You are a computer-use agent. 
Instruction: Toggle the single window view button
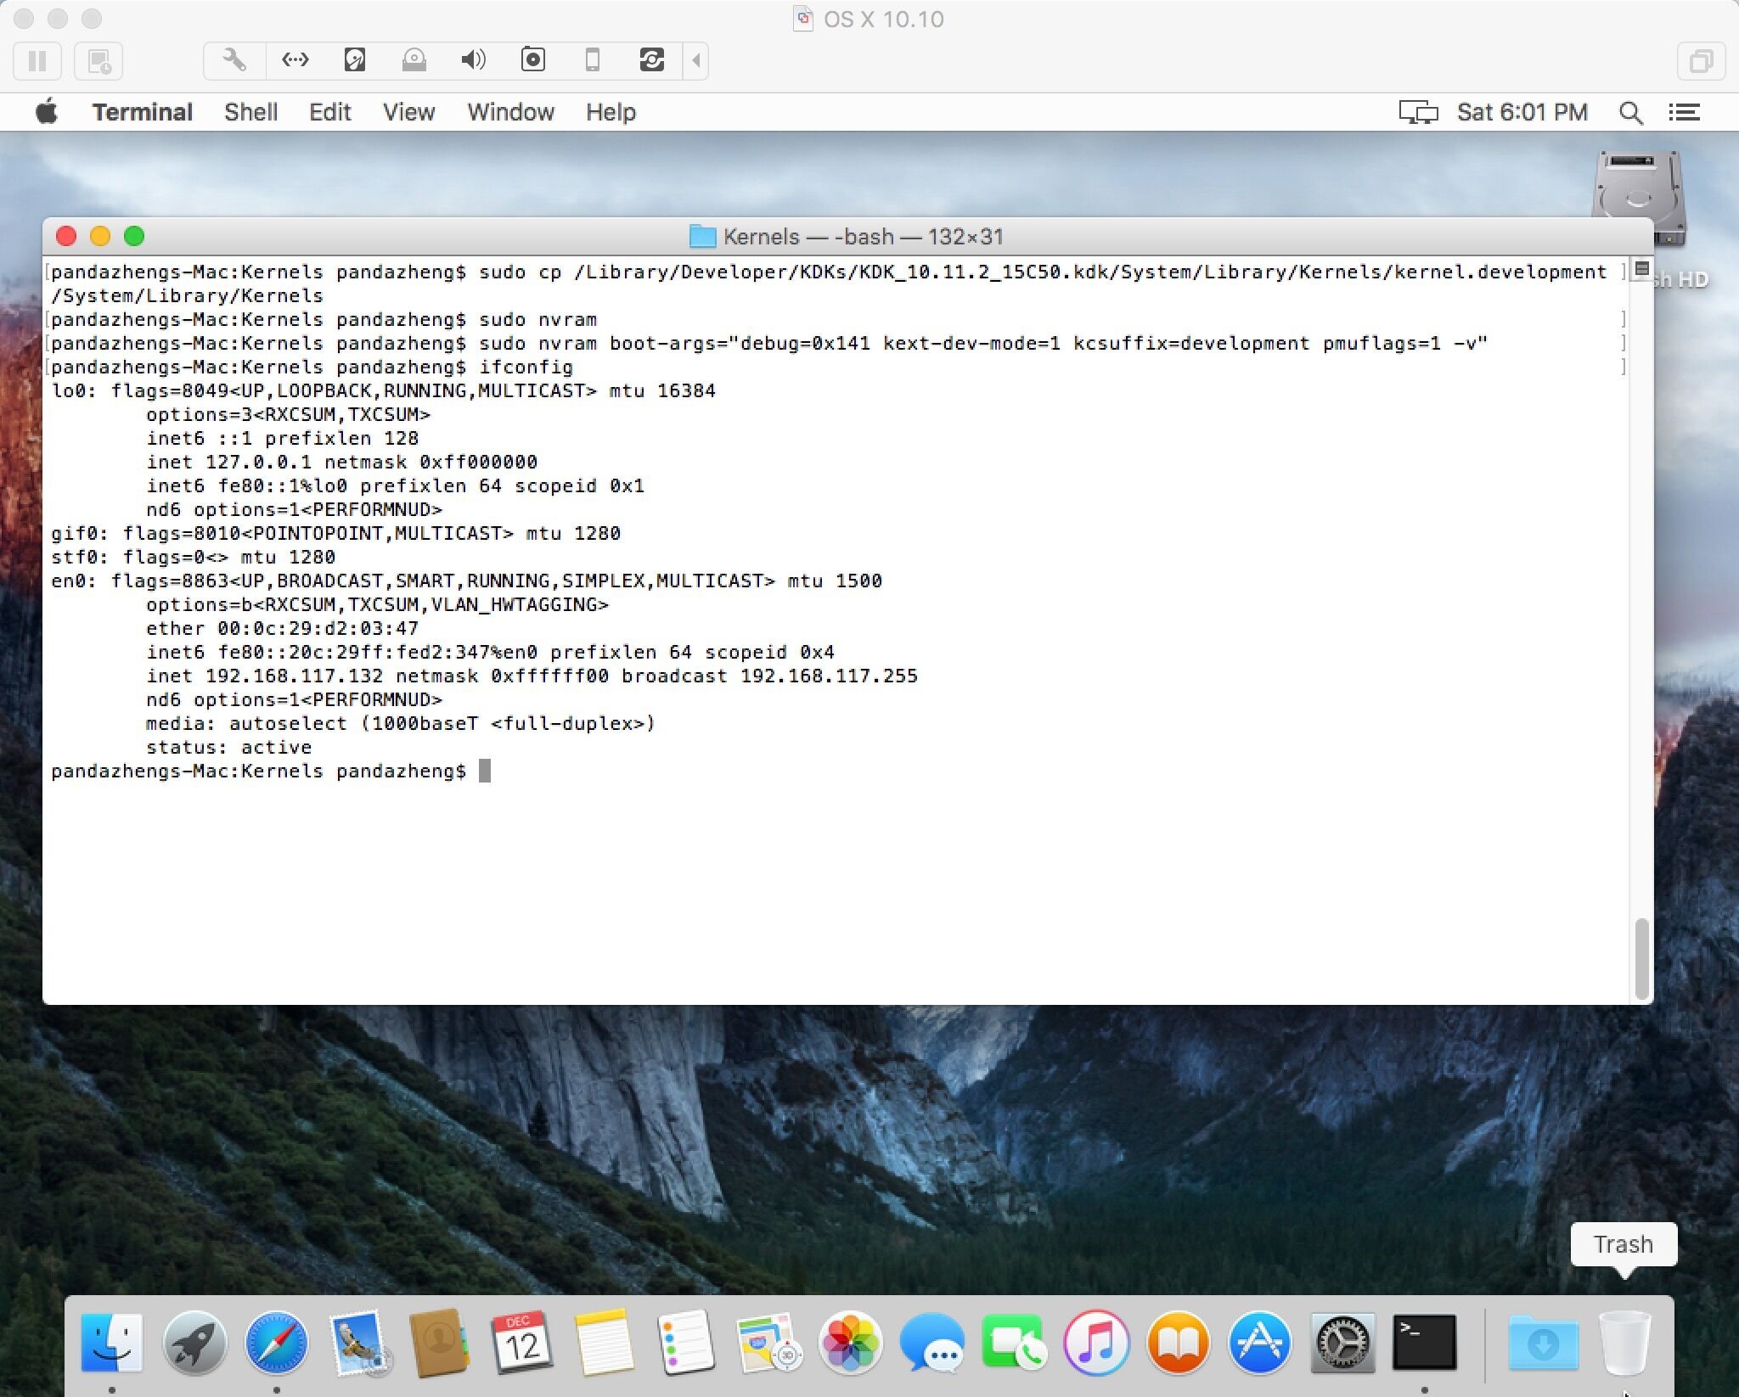click(1701, 61)
